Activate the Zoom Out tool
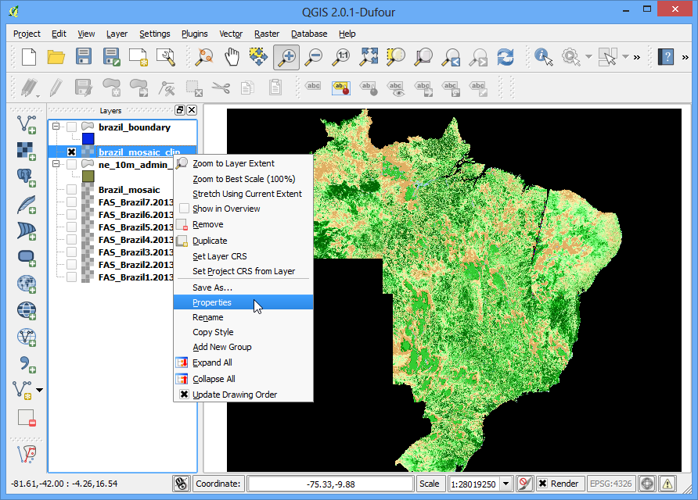This screenshot has height=500, width=698. (x=314, y=57)
